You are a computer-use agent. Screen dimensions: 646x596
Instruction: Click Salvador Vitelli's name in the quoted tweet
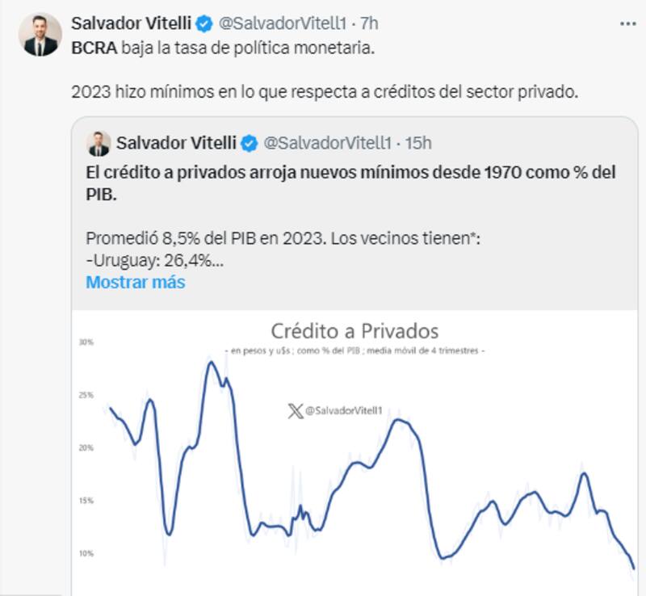176,143
